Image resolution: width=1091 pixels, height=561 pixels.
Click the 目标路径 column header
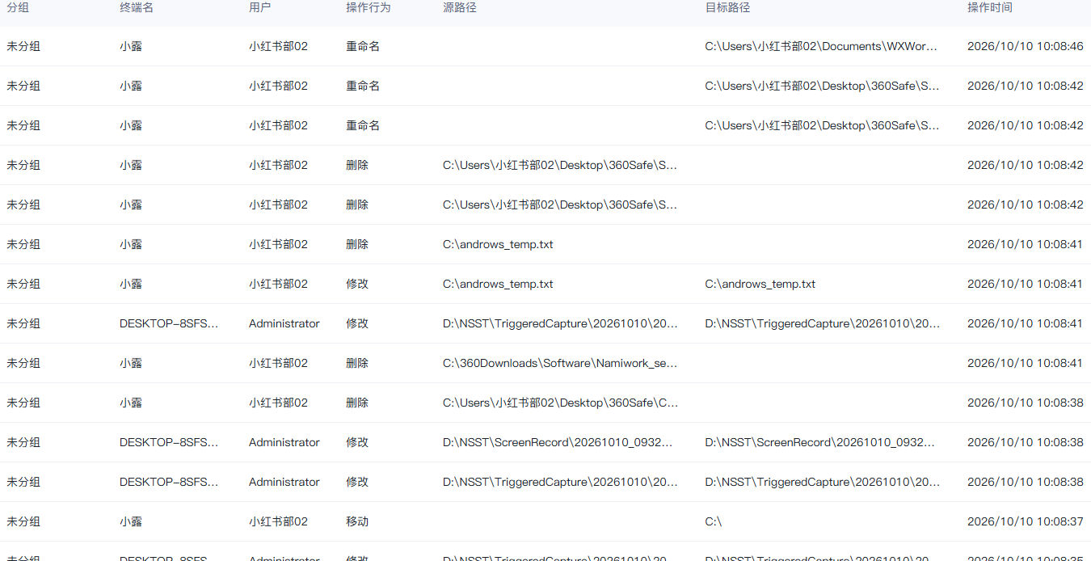click(727, 7)
